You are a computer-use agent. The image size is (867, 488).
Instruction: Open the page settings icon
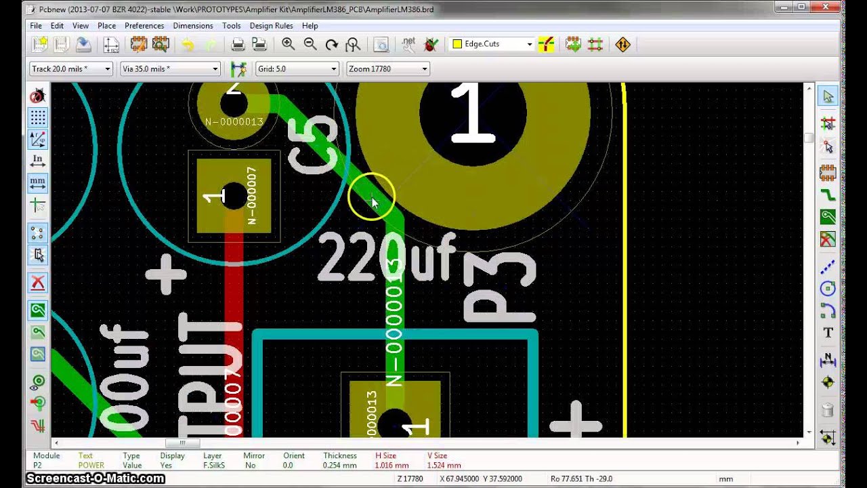(x=111, y=45)
